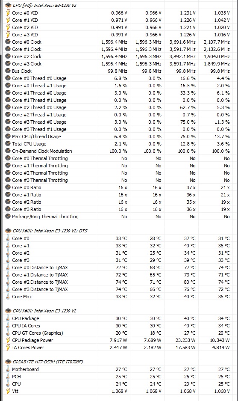238x401 pixels.
Task: Click the lightning icon next to CPU Package Power
Action: [x=8, y=340]
